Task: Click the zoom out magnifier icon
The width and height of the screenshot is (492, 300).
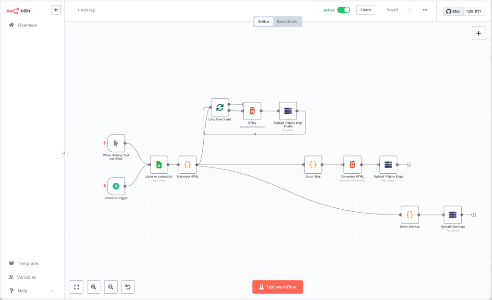Action: [x=111, y=287]
